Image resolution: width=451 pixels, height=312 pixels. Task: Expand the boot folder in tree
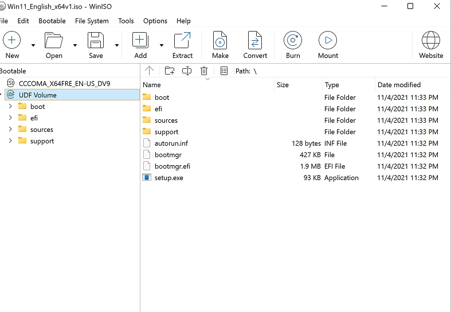(x=10, y=106)
